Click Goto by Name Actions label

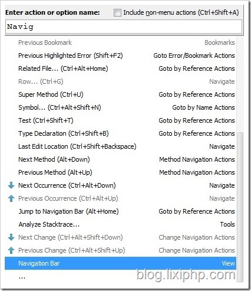click(x=203, y=107)
